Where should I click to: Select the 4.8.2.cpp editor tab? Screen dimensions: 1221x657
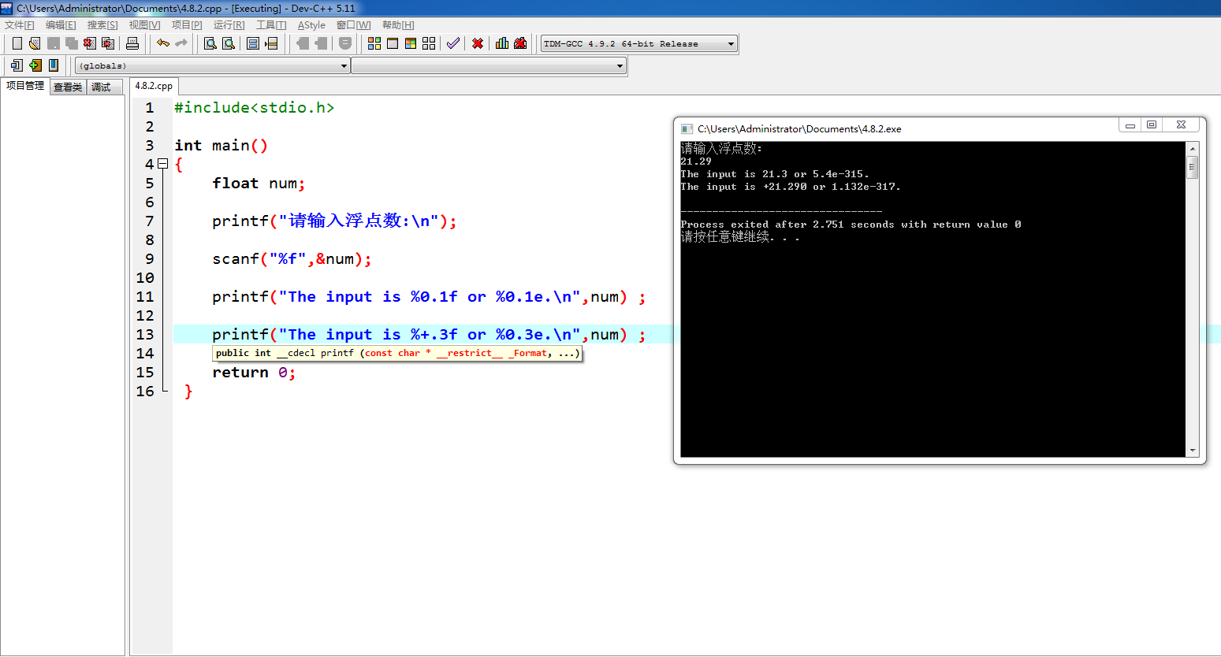(x=154, y=86)
